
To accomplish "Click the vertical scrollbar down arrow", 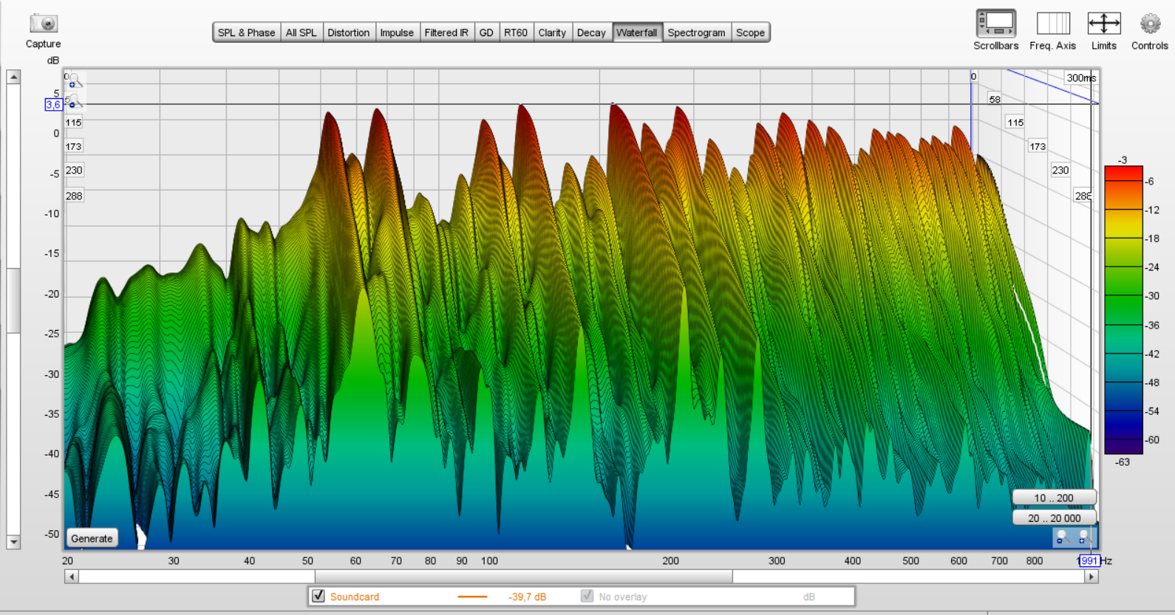I will tap(13, 542).
